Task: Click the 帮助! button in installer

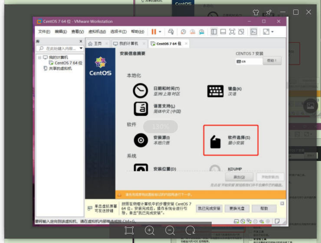Action: click(272, 61)
